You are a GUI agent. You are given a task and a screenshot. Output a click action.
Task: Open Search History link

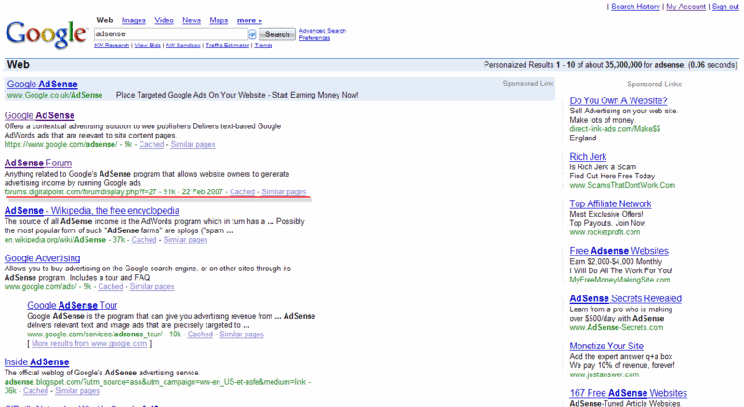coord(635,7)
